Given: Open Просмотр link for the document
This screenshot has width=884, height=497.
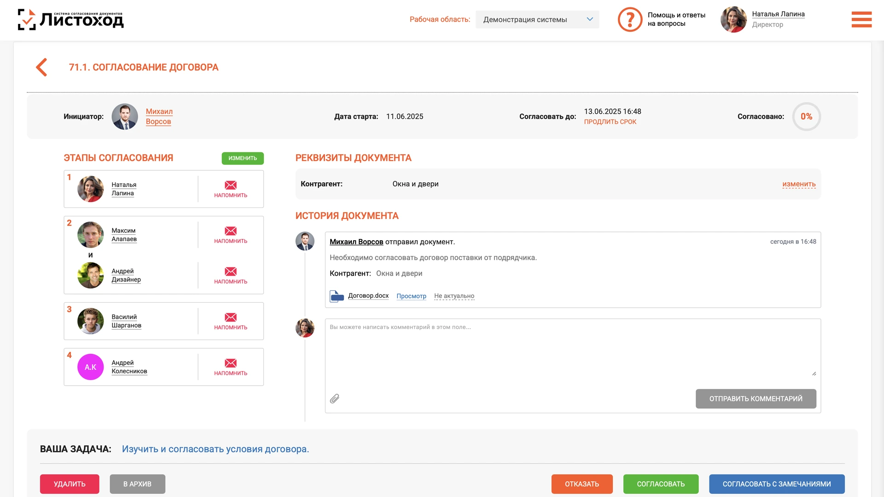Looking at the screenshot, I should (411, 296).
